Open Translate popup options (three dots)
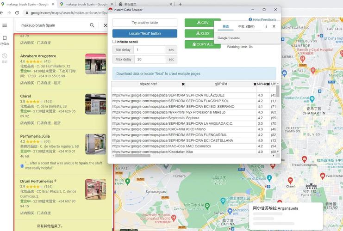 point(266,26)
